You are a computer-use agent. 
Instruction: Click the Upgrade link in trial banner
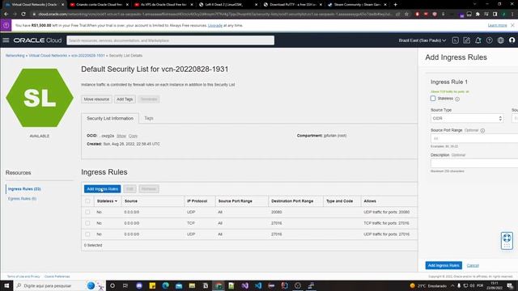click(x=215, y=25)
